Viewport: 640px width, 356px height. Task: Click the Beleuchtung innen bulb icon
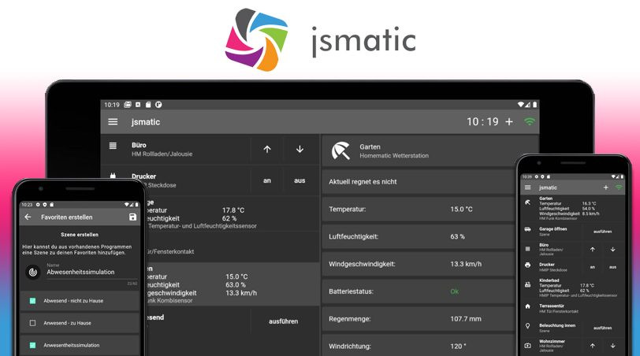point(528,326)
